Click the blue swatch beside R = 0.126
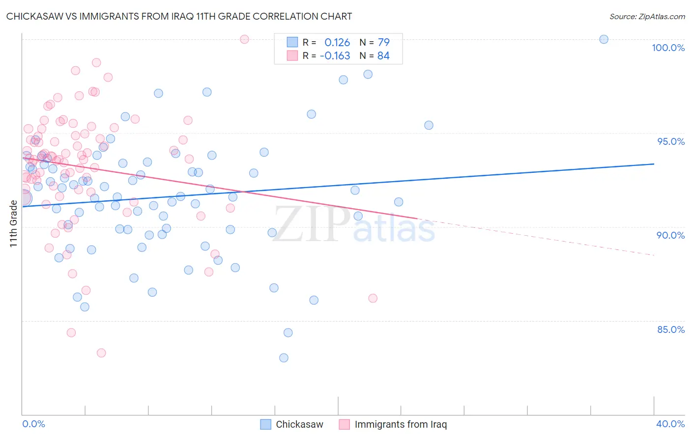This screenshot has width=691, height=438. click(x=292, y=42)
